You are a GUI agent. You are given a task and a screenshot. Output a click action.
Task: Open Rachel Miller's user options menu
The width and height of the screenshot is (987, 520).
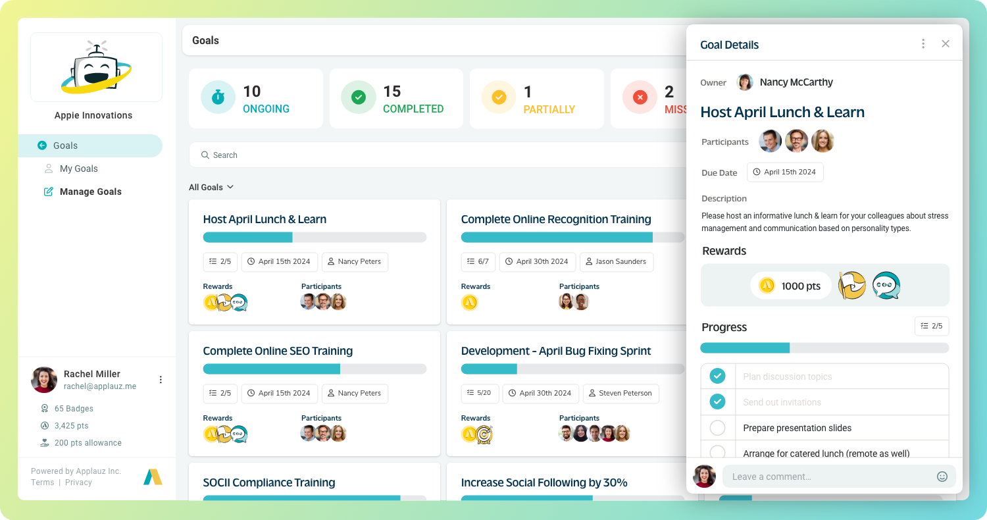161,380
